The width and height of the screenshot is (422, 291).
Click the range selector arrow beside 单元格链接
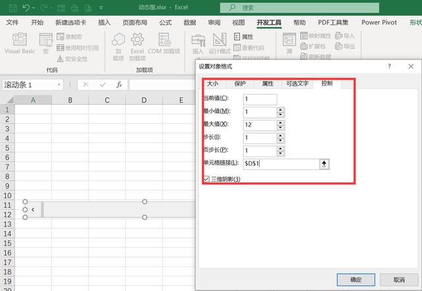[x=324, y=164]
